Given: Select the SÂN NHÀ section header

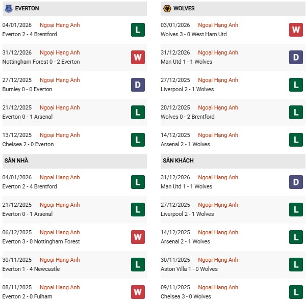Looking at the screenshot, I should (16, 161).
